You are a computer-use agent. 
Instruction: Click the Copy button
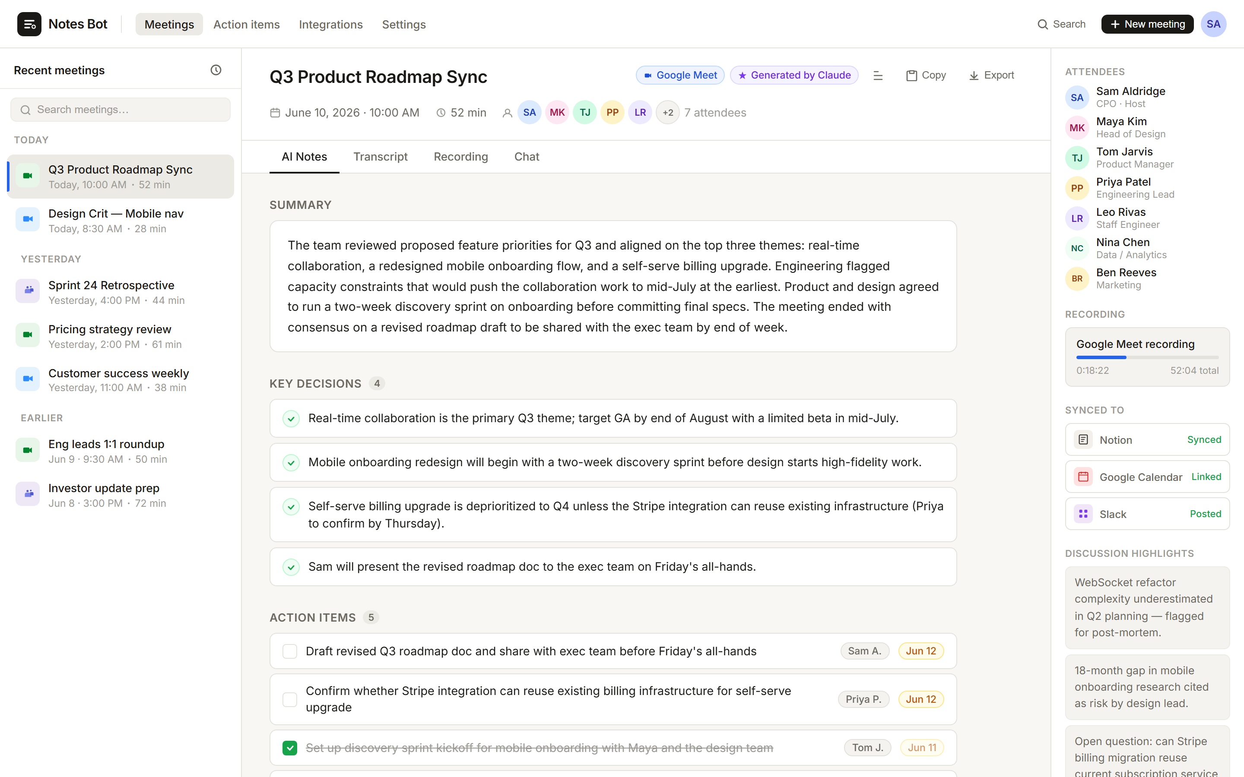click(x=927, y=75)
